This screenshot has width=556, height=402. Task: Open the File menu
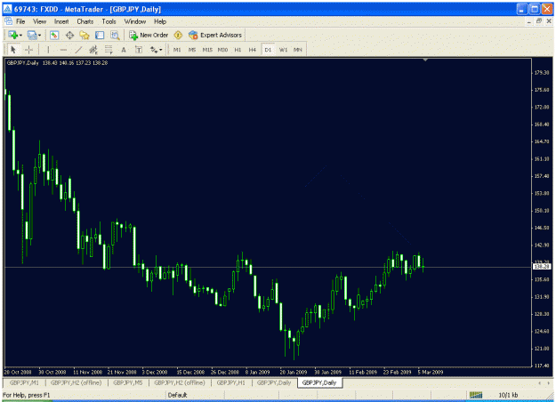[20, 21]
